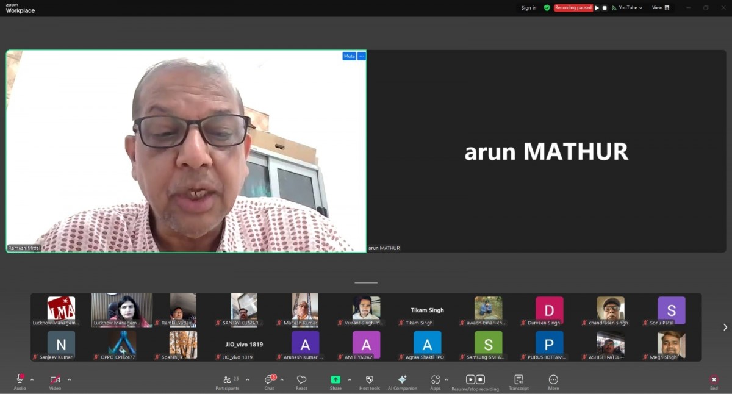
Task: Click Resume/stop recording in toolbar
Action: click(x=475, y=379)
